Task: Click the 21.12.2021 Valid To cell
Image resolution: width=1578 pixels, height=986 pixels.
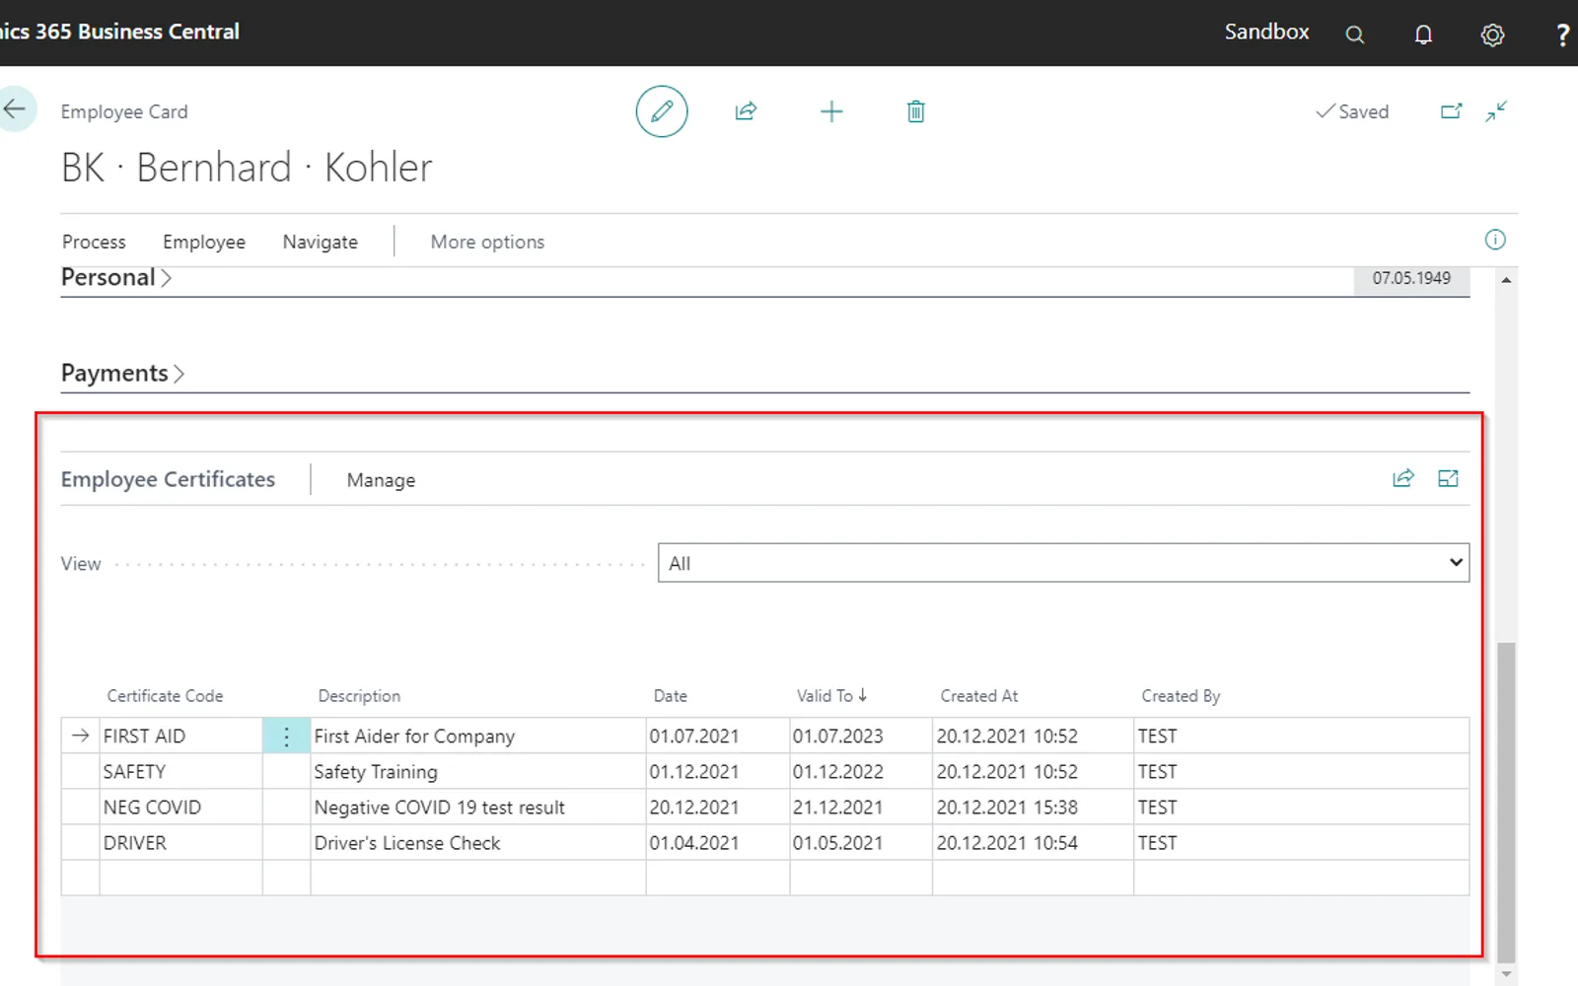Action: [860, 808]
